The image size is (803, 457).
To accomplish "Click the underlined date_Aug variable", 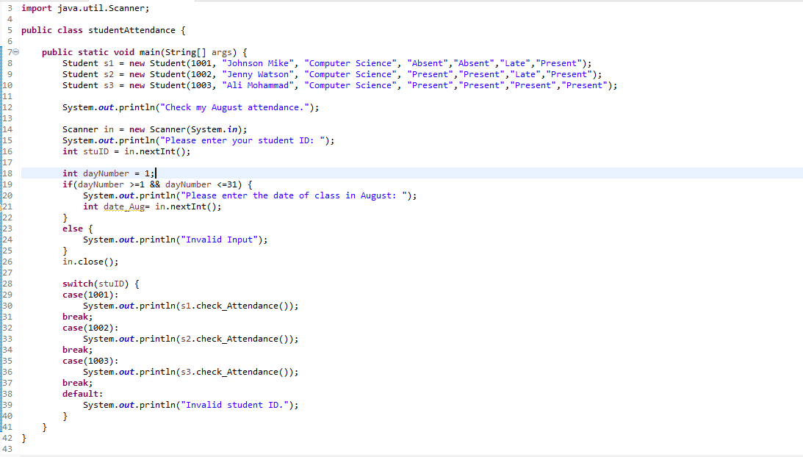I will pos(125,206).
